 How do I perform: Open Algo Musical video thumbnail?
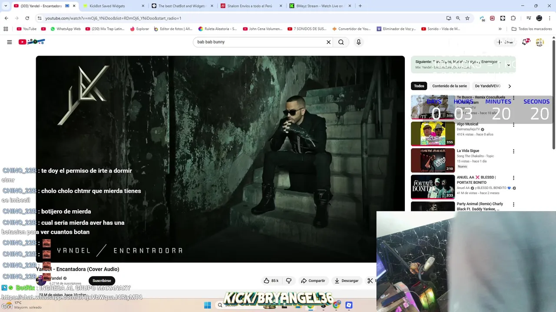click(x=433, y=133)
